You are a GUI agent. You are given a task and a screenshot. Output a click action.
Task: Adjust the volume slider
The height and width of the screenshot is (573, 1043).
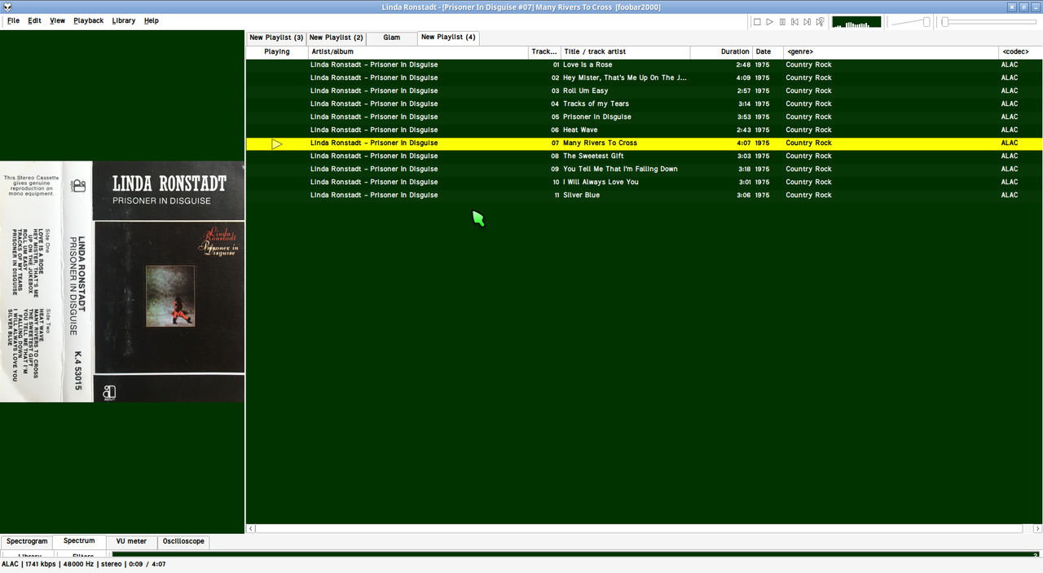[911, 22]
